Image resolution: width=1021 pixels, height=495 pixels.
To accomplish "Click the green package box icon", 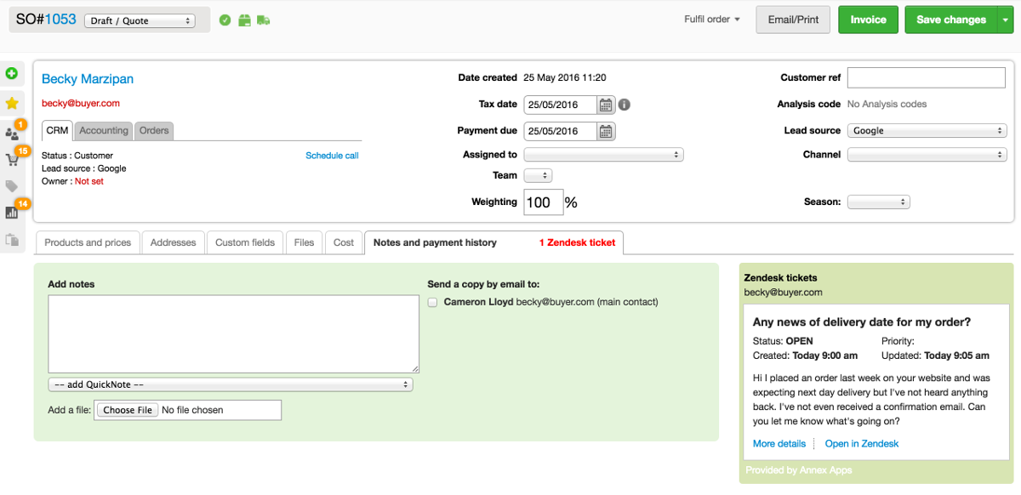I will click(x=244, y=20).
